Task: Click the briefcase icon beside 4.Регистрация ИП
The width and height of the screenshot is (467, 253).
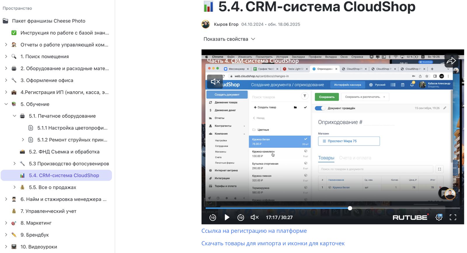Action: (x=14, y=92)
